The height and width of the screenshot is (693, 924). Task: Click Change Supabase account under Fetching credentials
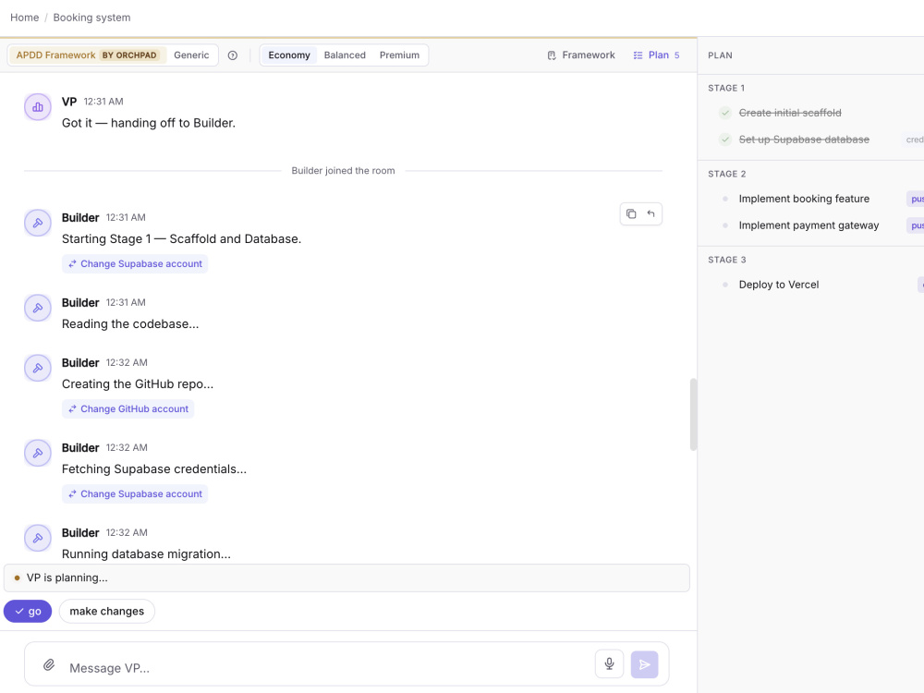click(x=135, y=493)
